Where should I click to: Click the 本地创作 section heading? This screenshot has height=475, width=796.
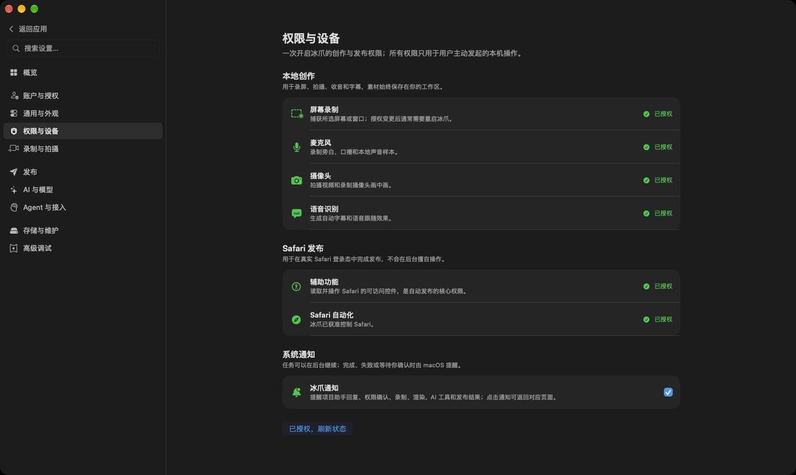coord(298,76)
